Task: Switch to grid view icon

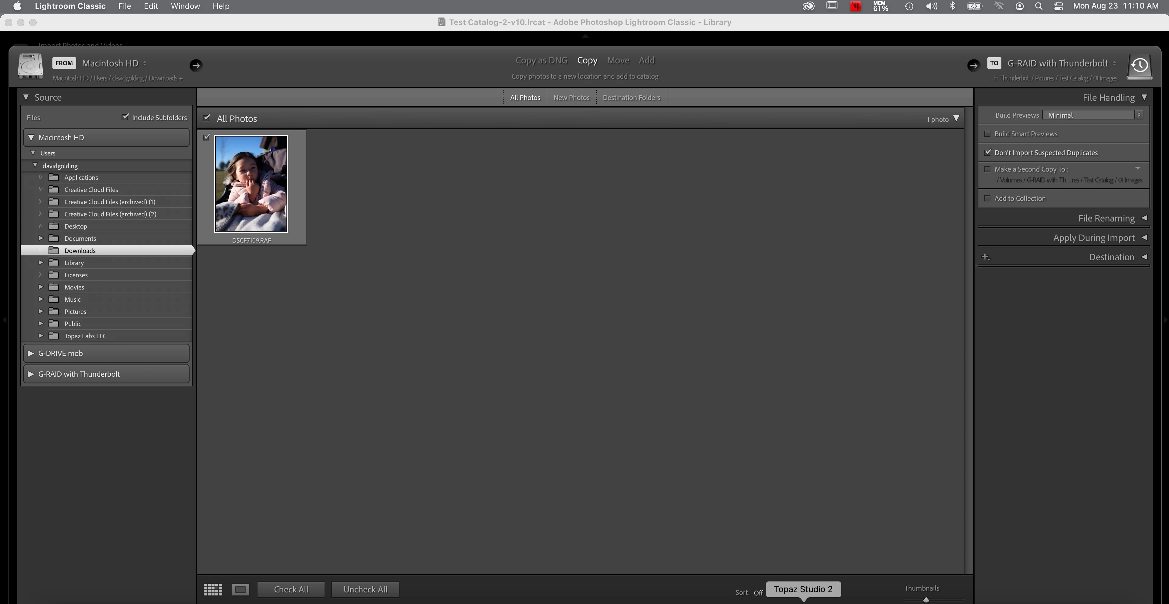Action: pos(213,589)
